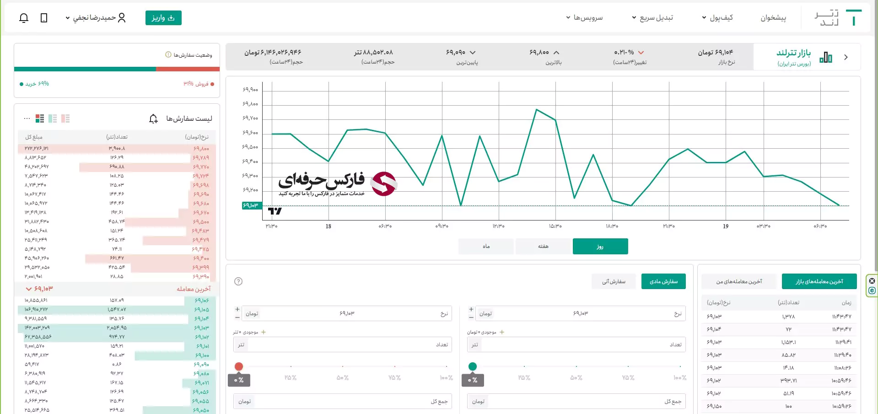Click the last trade price down arrow

(x=29, y=289)
